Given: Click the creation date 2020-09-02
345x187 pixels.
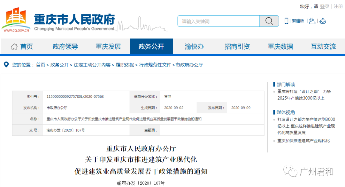Looking at the screenshot, I should pos(173,108).
